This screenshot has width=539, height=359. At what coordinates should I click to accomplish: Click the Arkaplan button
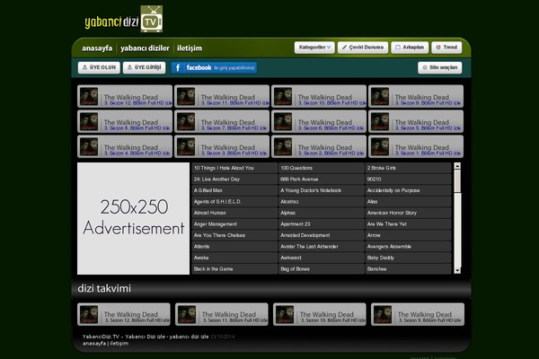410,48
